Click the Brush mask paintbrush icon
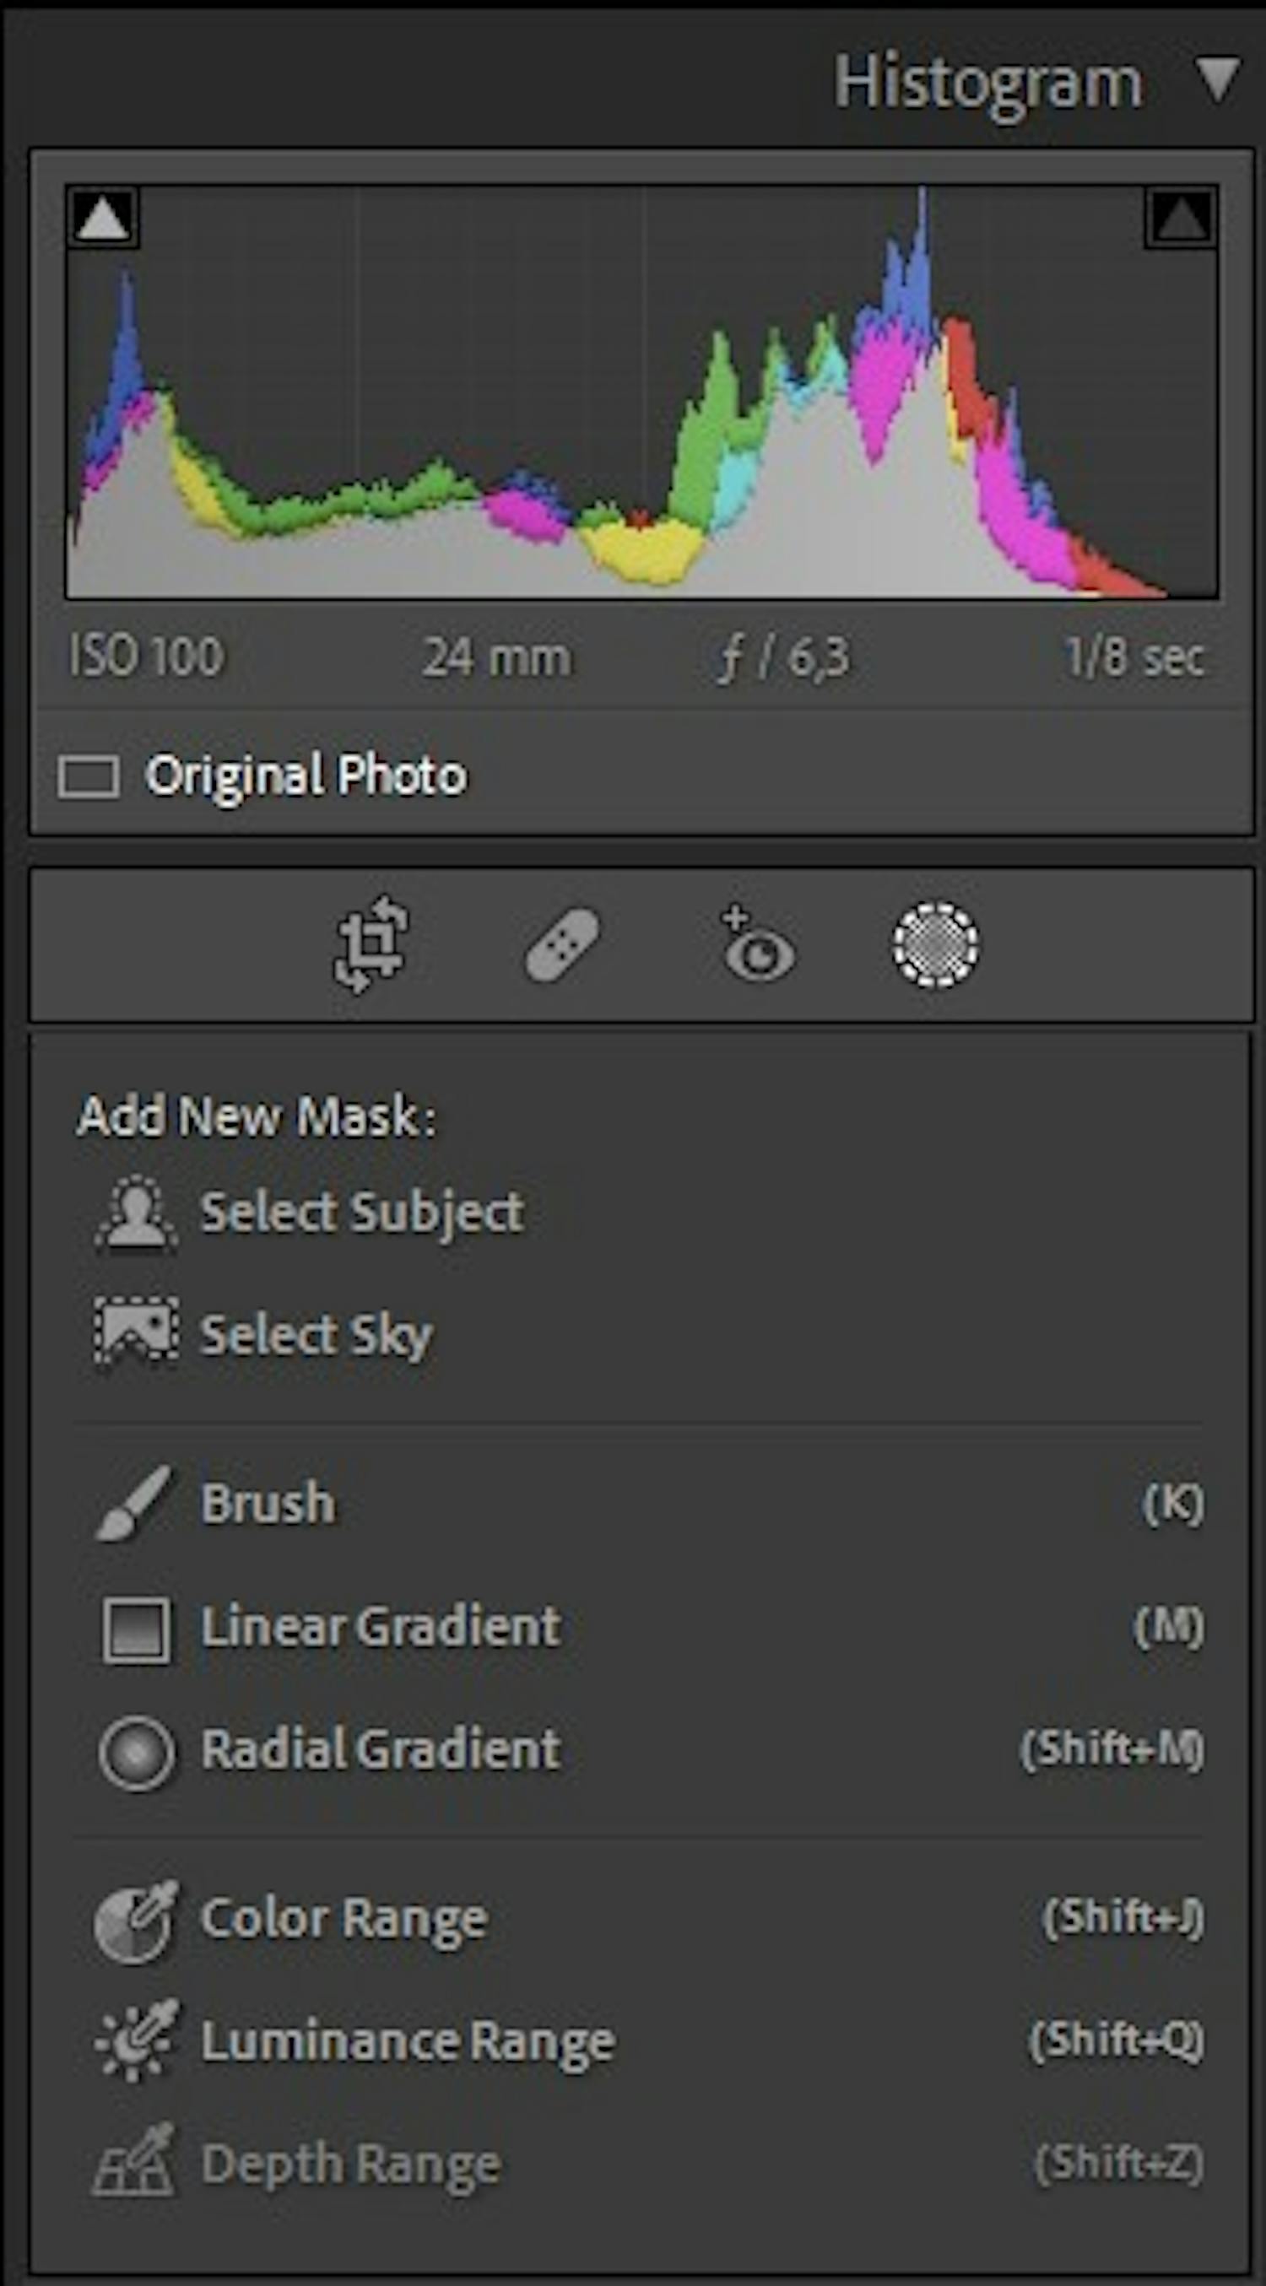This screenshot has height=2286, width=1266. [133, 1503]
